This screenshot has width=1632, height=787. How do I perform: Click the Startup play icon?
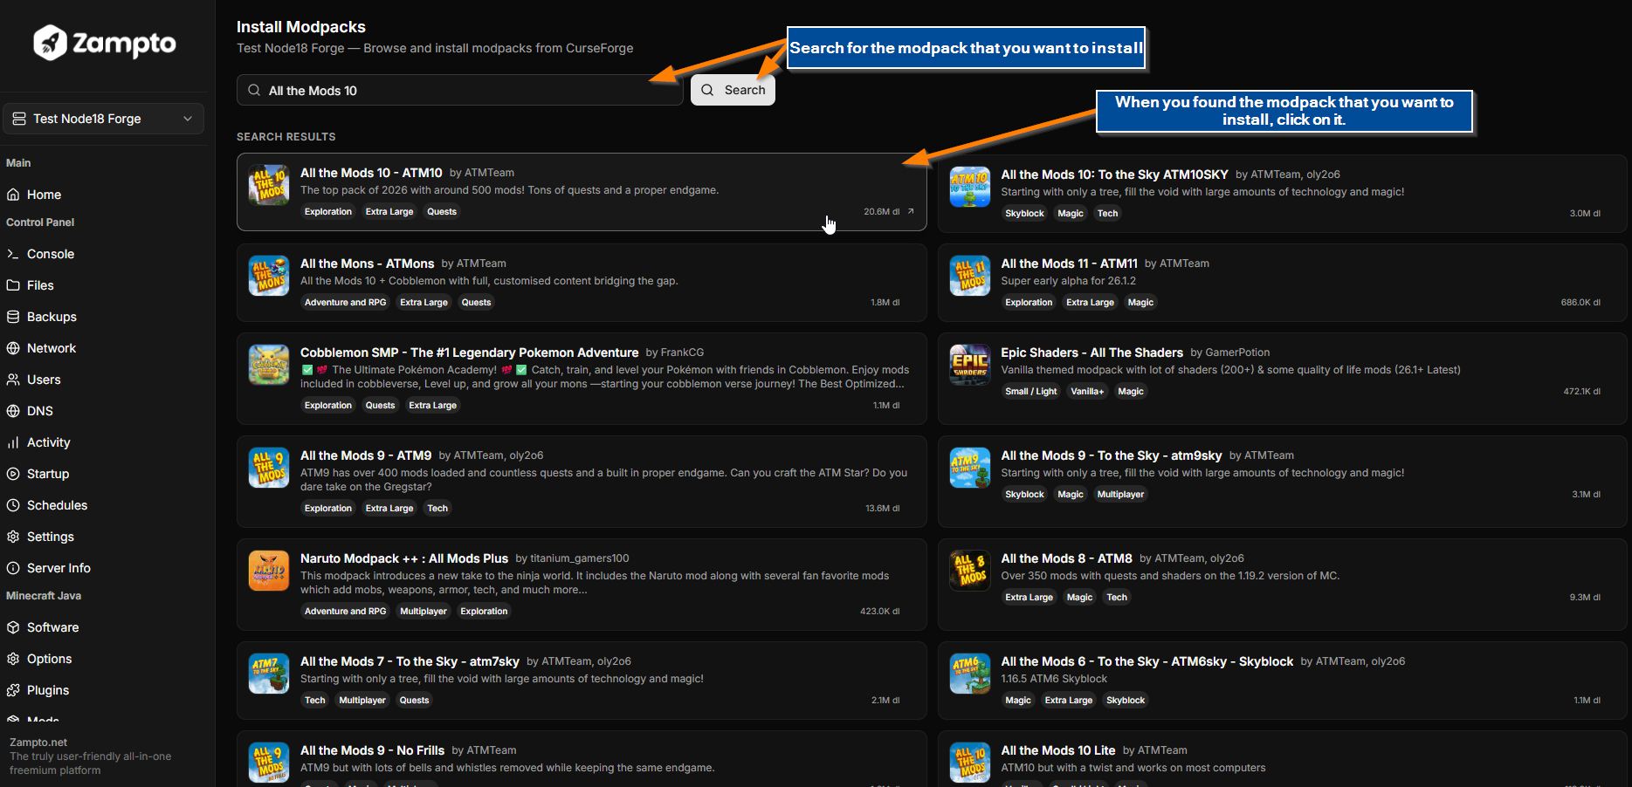[13, 474]
